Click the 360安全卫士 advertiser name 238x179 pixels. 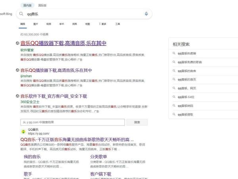[30, 102]
